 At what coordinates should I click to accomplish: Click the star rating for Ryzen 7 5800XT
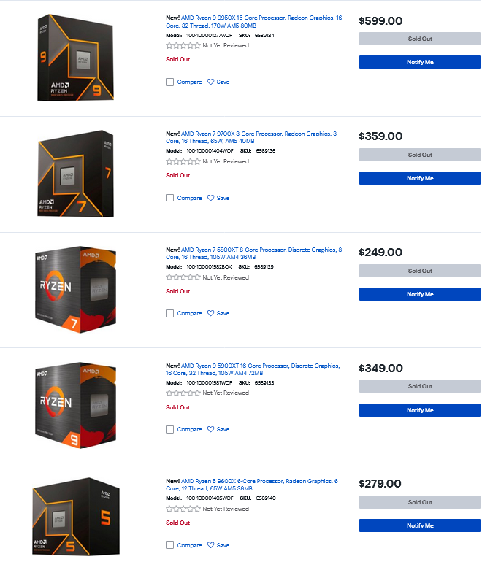183,277
